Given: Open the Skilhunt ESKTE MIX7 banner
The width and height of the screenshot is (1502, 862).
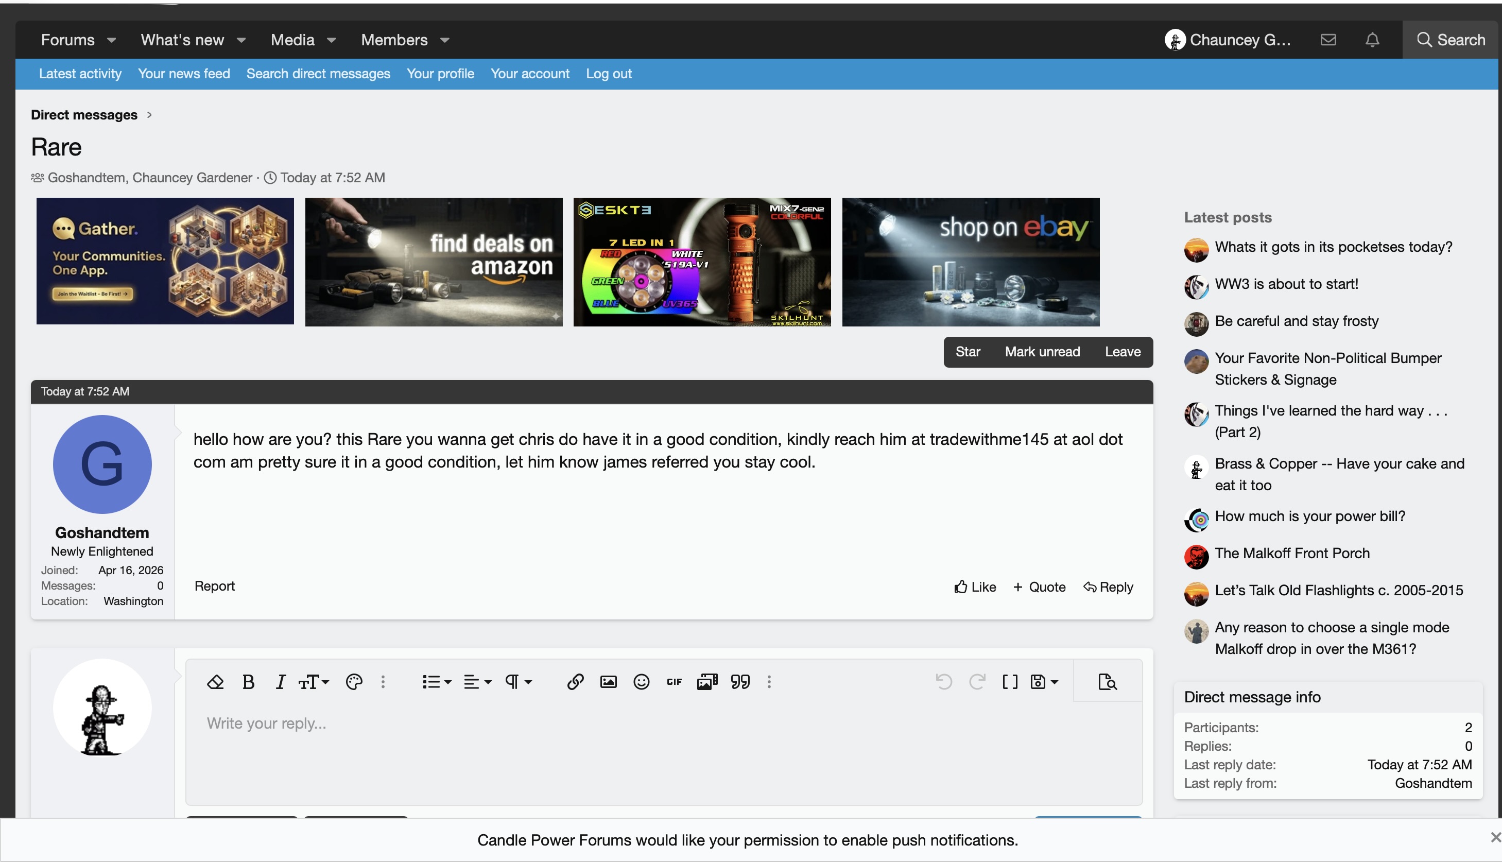Looking at the screenshot, I should (x=702, y=262).
